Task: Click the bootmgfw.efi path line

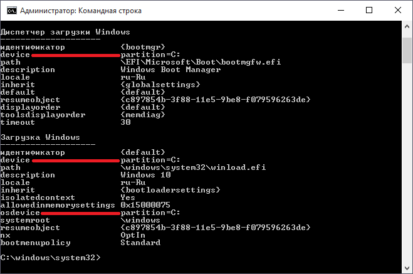Action: [x=192, y=62]
